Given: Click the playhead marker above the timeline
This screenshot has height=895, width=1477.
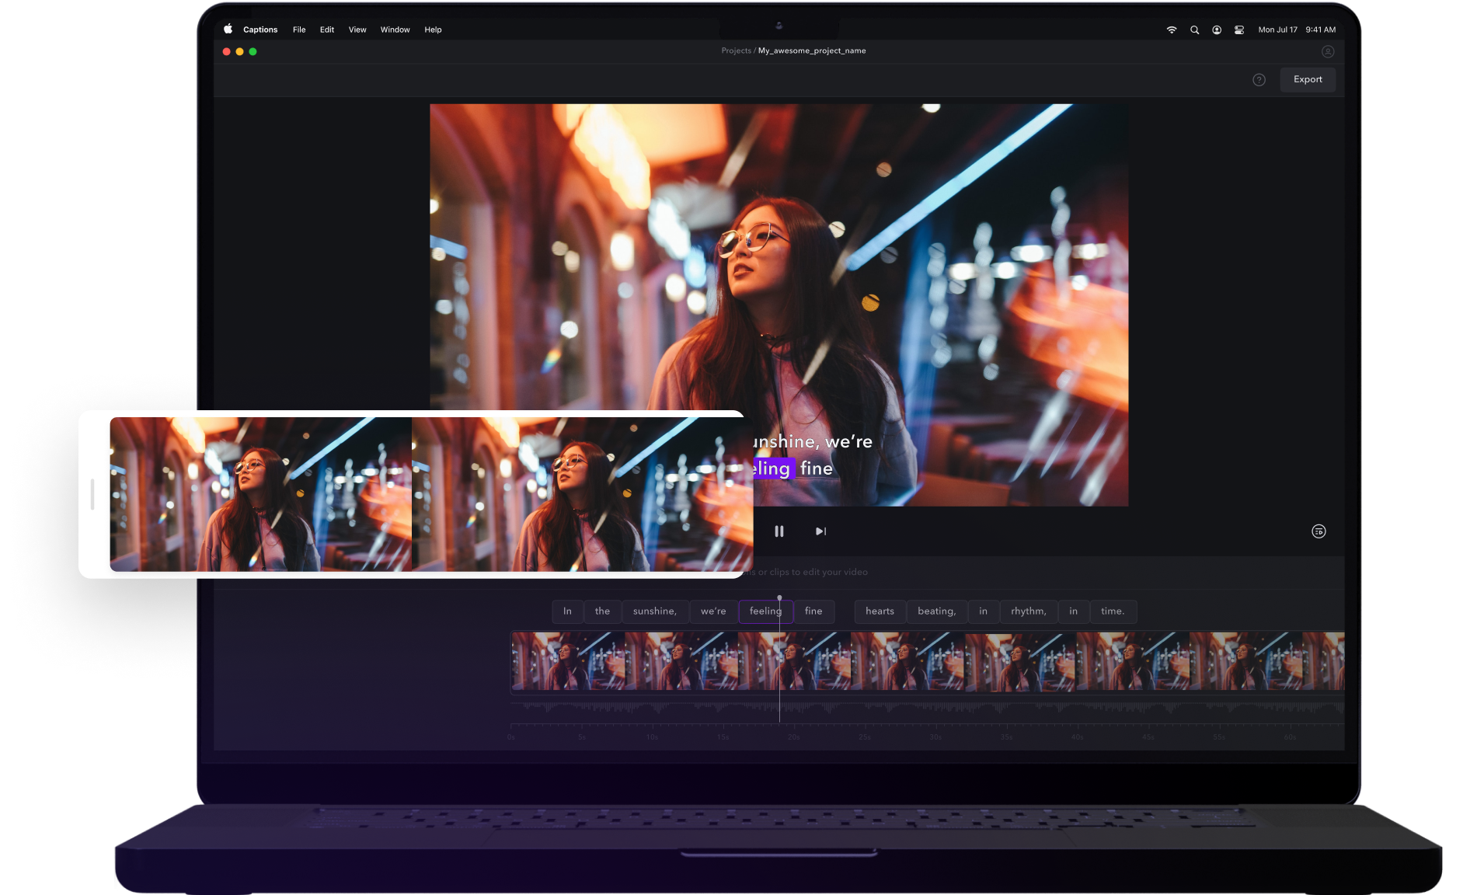Looking at the screenshot, I should coord(779,597).
